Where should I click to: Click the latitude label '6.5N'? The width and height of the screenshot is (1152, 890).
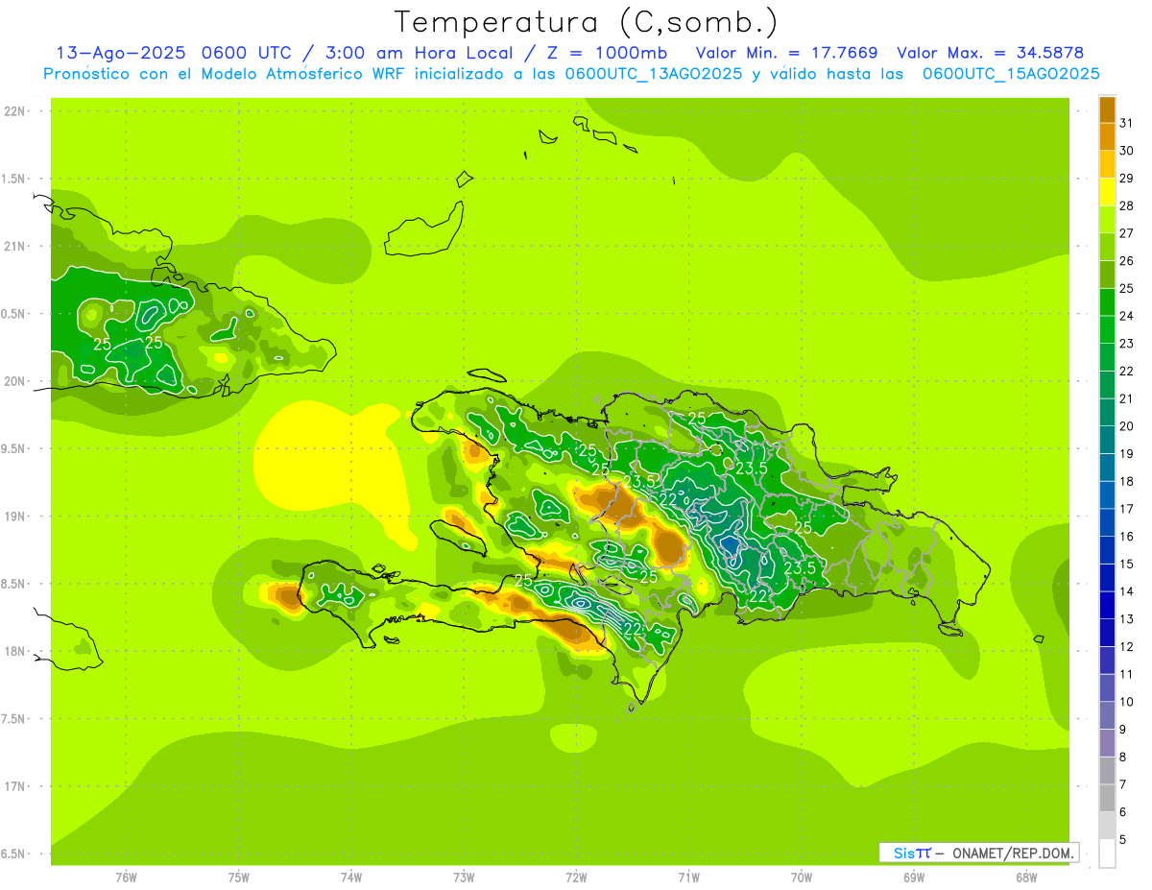13,854
